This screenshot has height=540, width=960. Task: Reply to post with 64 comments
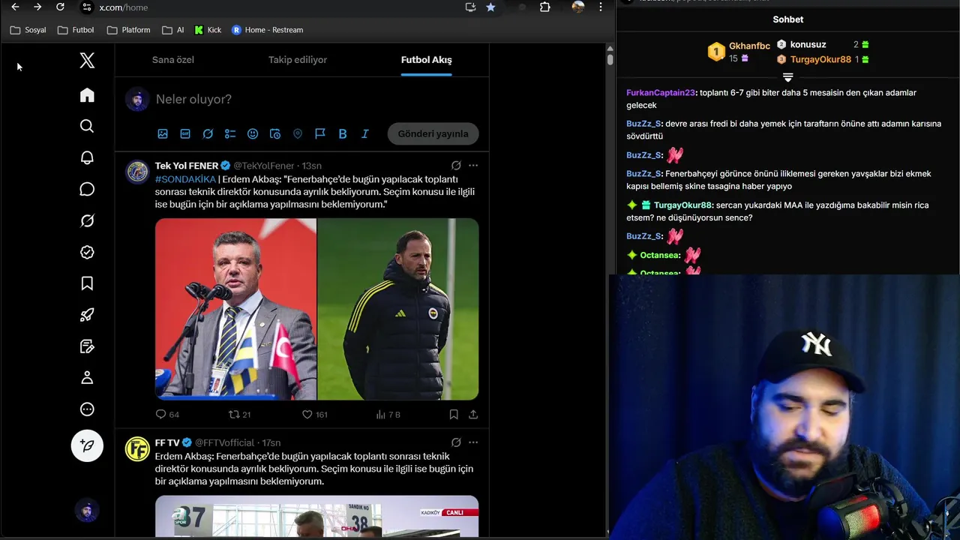point(167,414)
